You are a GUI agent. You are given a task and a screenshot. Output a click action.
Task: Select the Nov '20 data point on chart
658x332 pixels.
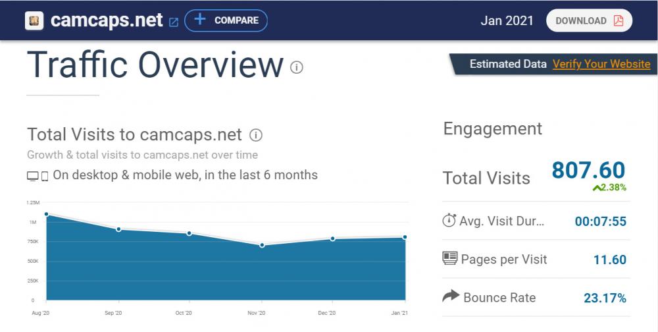coord(262,245)
